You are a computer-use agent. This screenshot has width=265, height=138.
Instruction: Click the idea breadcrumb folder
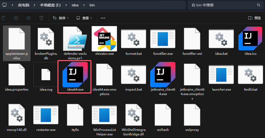[x=75, y=5]
